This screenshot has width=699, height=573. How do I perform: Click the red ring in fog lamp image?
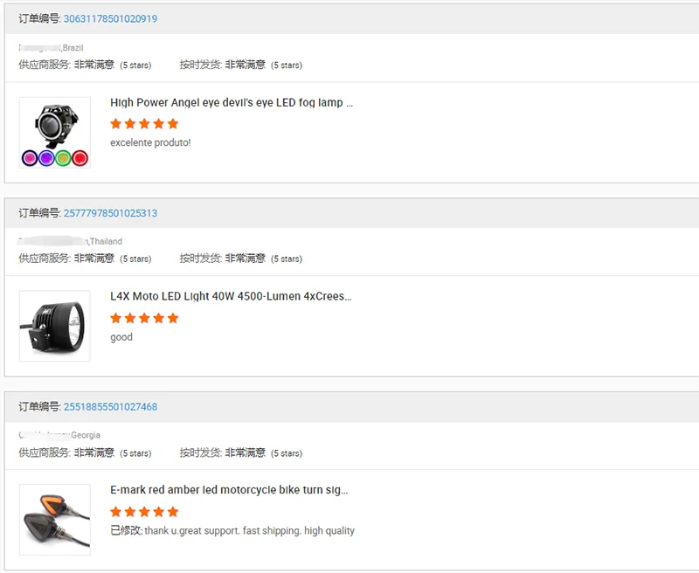click(80, 158)
